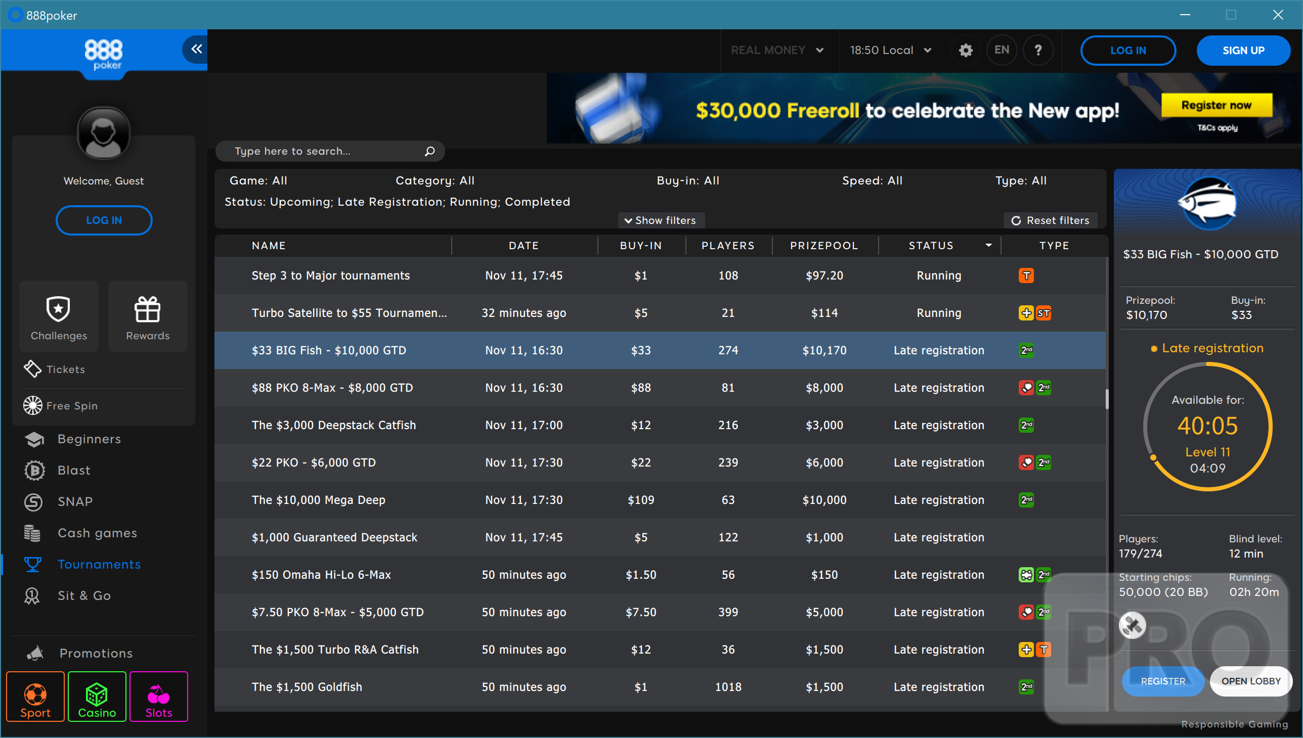Click the 2nd chance icon on $33 BIG Fish row

tap(1026, 350)
